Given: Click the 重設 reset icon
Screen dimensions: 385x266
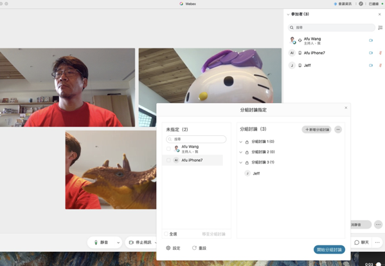Looking at the screenshot, I should click(194, 248).
